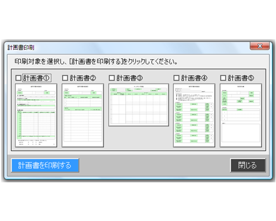Screen dimensions: 276x221
Task: Select the 計画書⑤ page preview thumbnail
Action: 241,115
